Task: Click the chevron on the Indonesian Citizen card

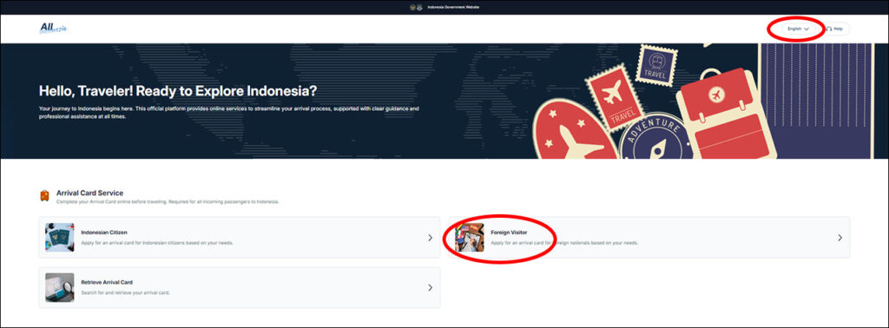Action: pyautogui.click(x=431, y=238)
